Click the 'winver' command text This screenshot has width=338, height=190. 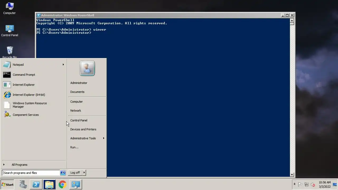point(100,30)
